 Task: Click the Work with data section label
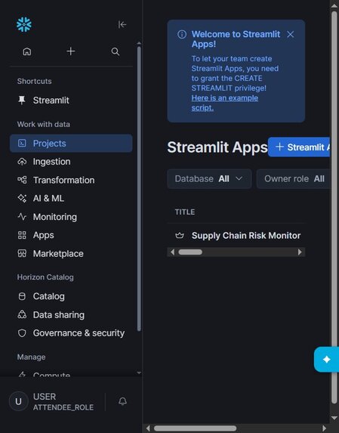click(44, 124)
